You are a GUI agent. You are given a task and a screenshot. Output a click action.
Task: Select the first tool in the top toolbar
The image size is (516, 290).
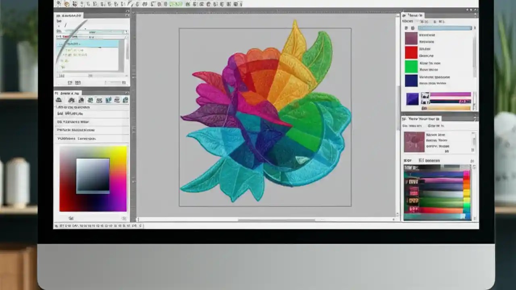(x=58, y=4)
